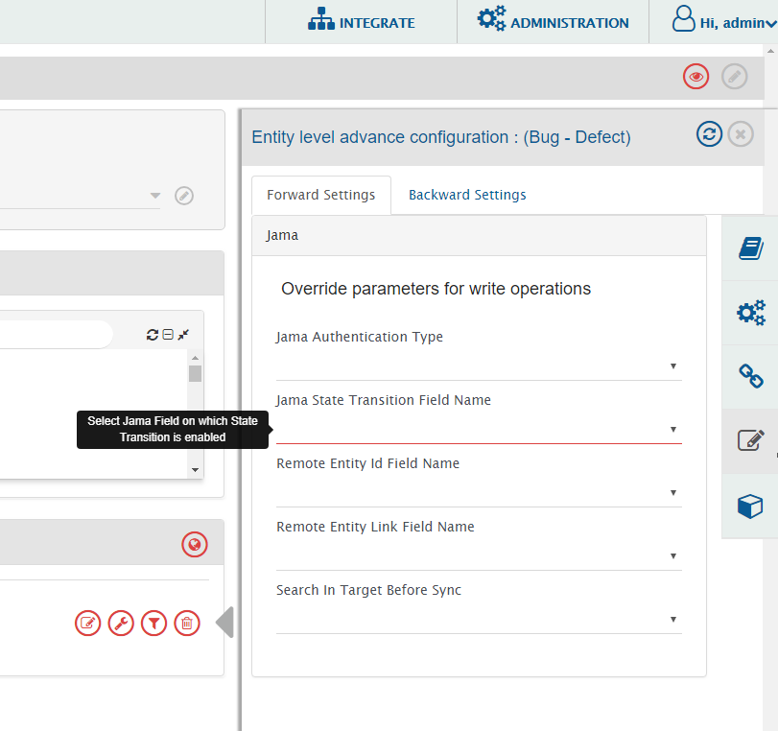Click the red wrench configuration icon
778x731 pixels.
coord(121,624)
